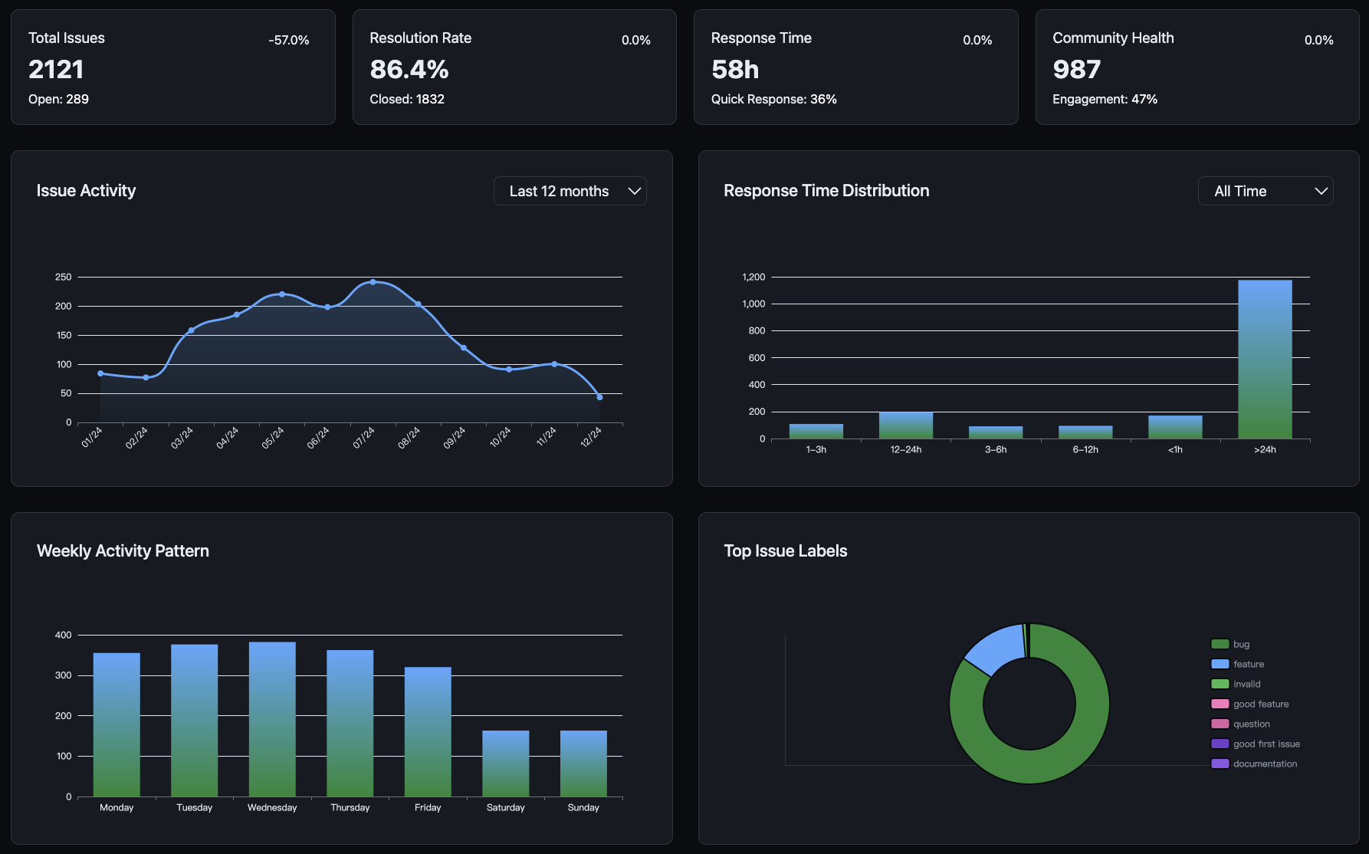Open the Last 12 months dropdown
Image resolution: width=1369 pixels, height=854 pixels.
(x=570, y=191)
